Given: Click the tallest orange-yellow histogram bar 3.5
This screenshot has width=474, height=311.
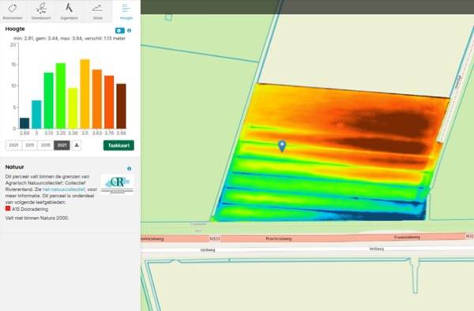Looking at the screenshot, I should click(x=85, y=94).
